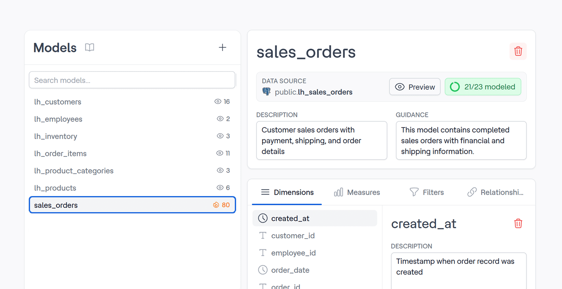Add a new model with plus icon
The width and height of the screenshot is (562, 289).
(x=222, y=47)
